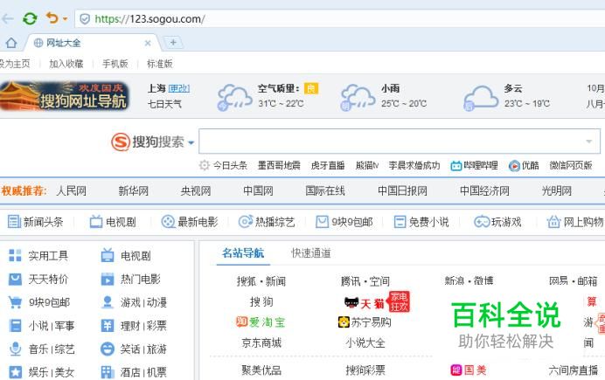Click 更改 to change city
605x380 pixels.
[x=179, y=88]
